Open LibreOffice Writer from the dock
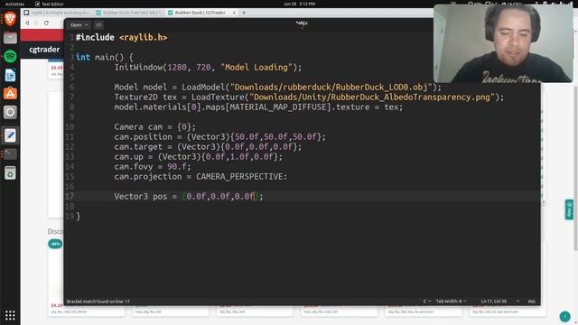 click(10, 75)
